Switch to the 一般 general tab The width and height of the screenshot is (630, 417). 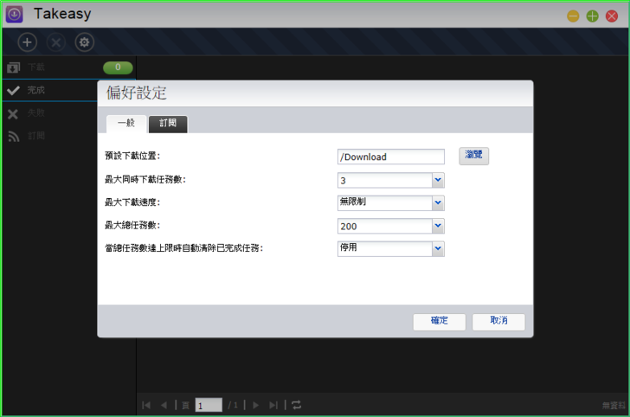coord(126,124)
